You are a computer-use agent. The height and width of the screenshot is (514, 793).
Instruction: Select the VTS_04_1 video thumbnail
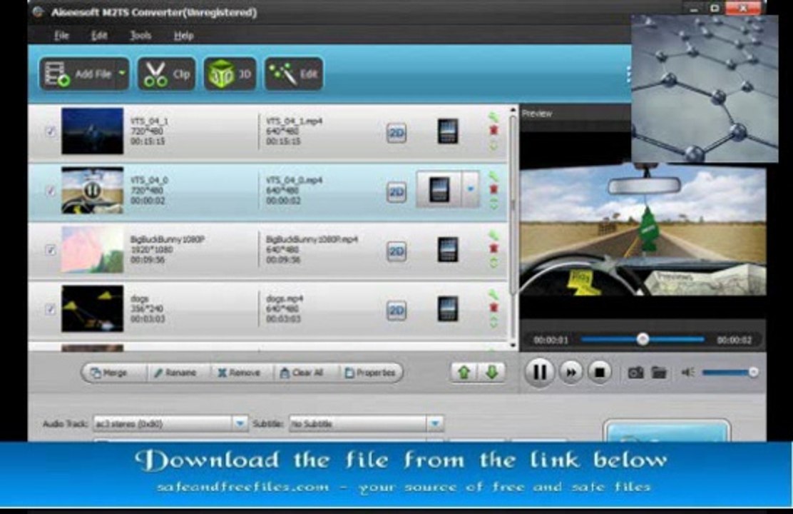tap(92, 131)
